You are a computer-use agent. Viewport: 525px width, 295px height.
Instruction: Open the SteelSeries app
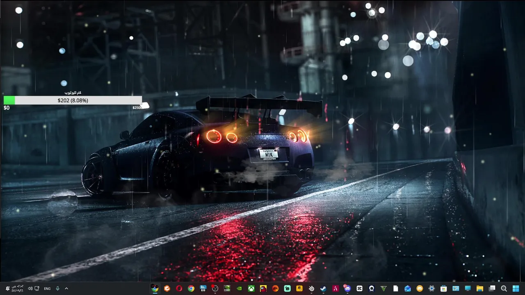click(311, 288)
